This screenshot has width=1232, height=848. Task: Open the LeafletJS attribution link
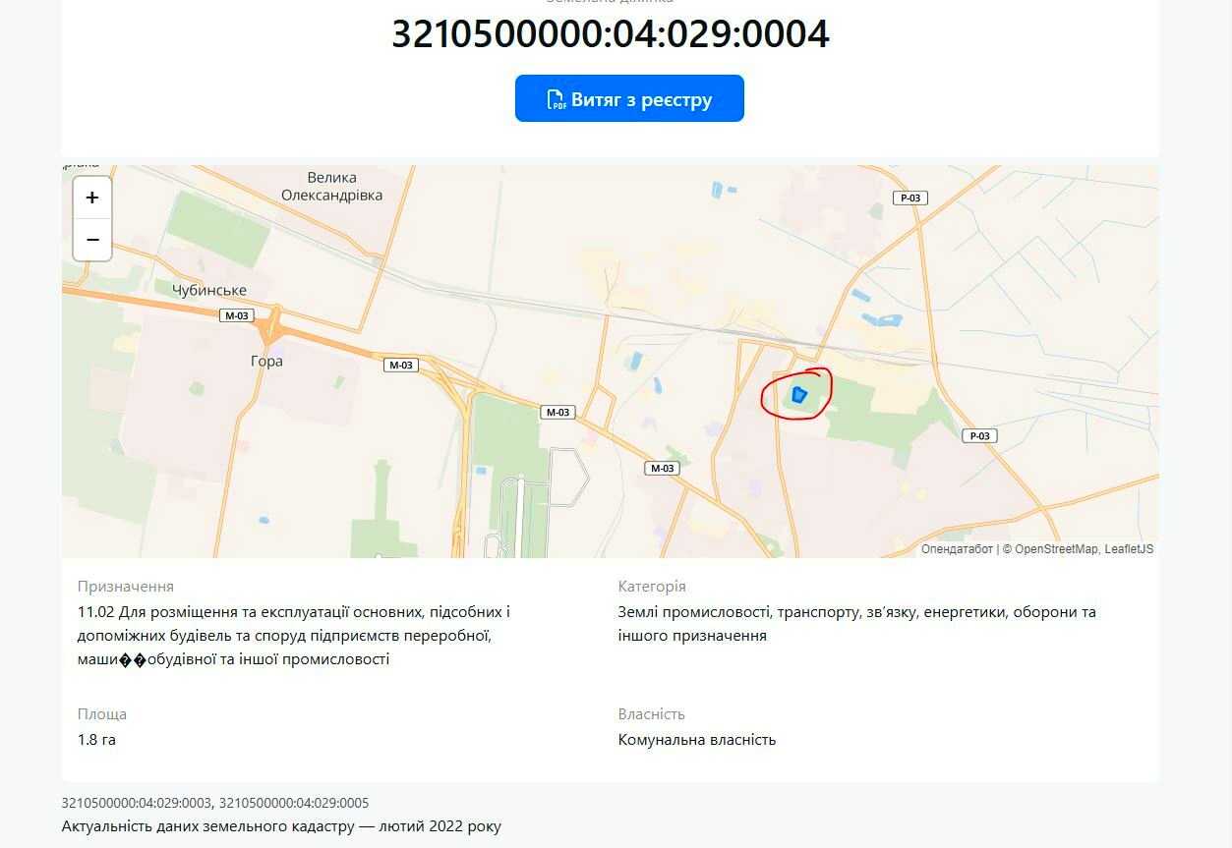click(1129, 549)
